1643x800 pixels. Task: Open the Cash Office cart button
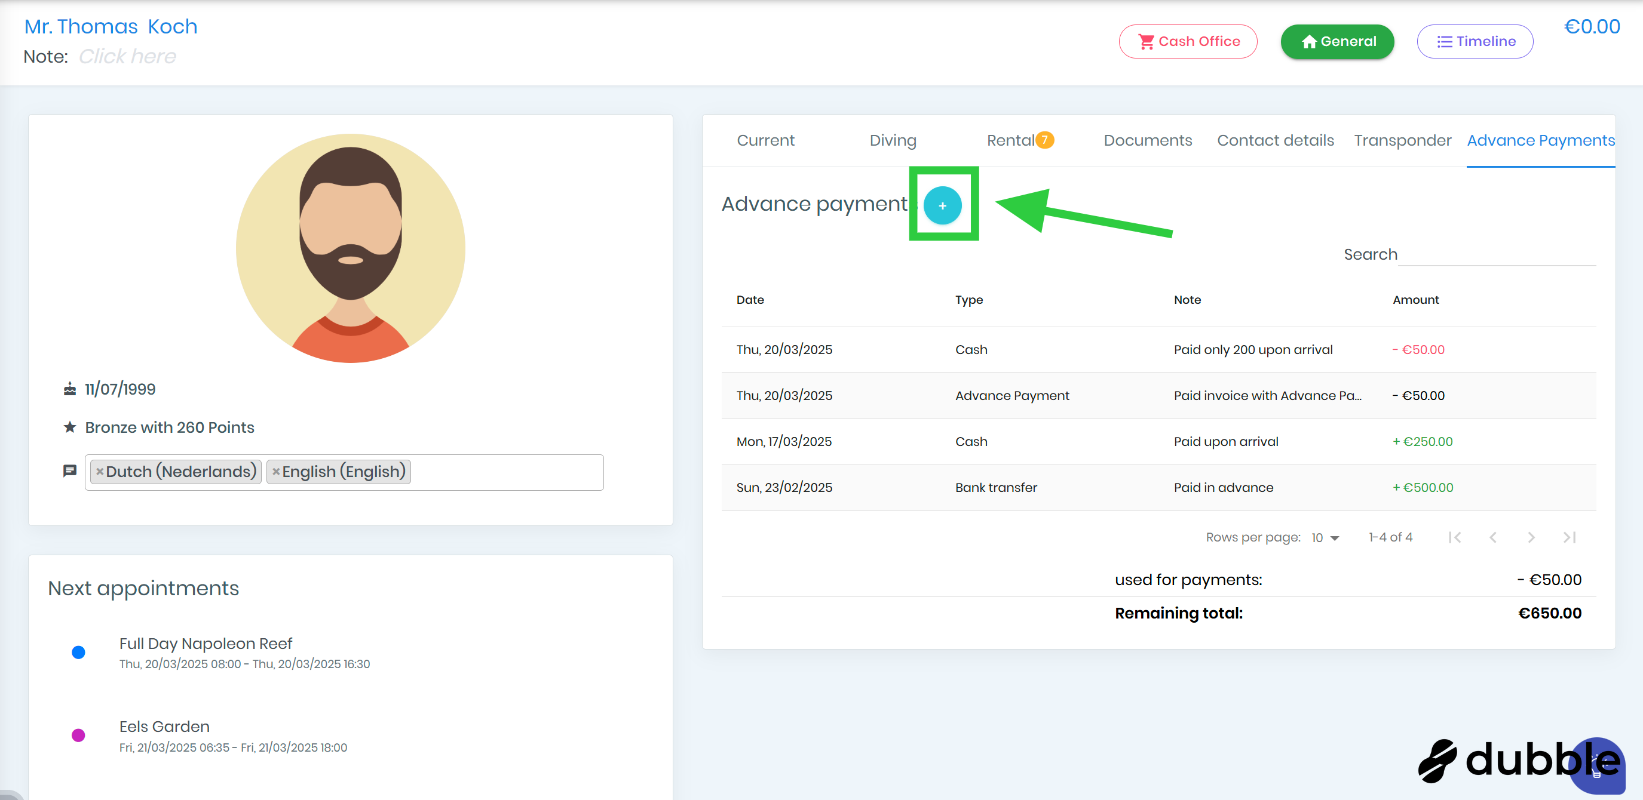1188,41
